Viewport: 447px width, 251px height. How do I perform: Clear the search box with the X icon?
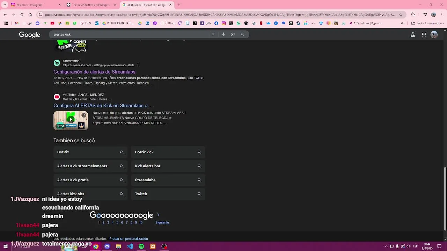click(x=213, y=35)
